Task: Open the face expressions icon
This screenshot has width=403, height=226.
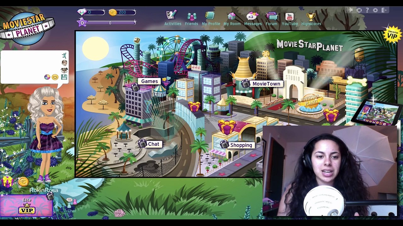Action: point(64,63)
